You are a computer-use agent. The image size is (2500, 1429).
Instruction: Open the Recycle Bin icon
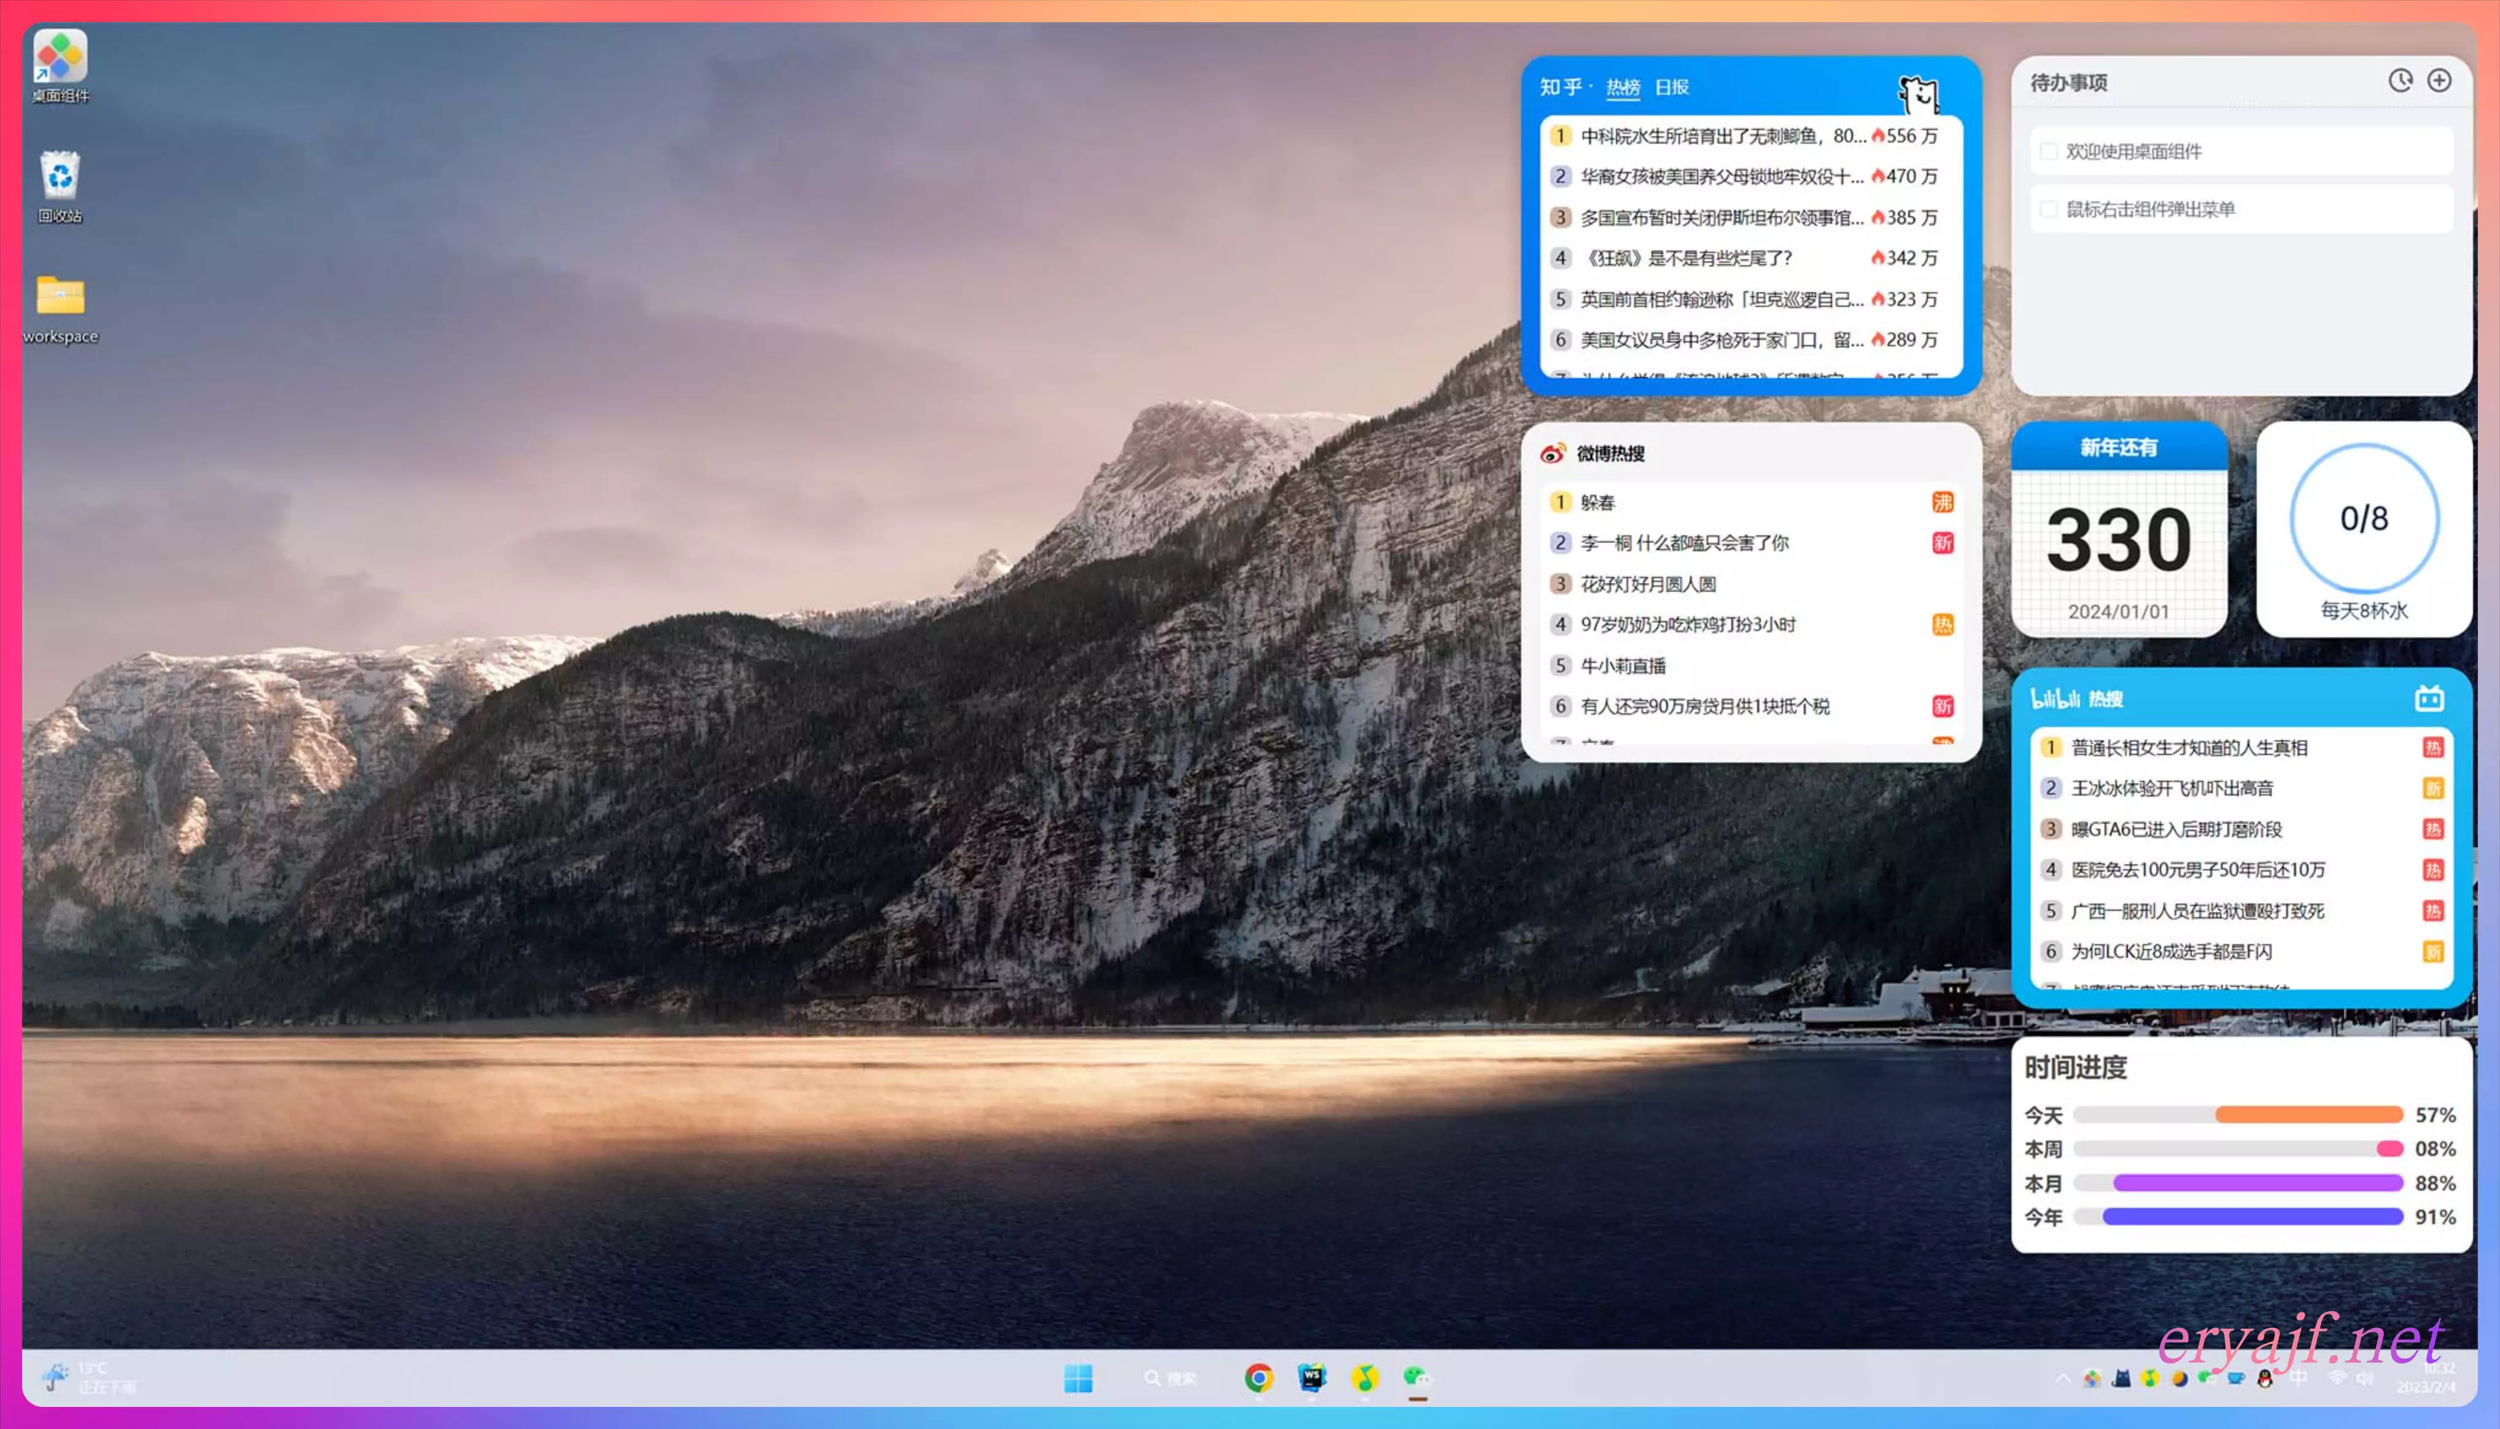click(60, 177)
